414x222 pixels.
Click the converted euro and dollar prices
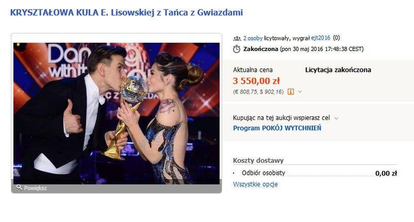[x=258, y=92]
